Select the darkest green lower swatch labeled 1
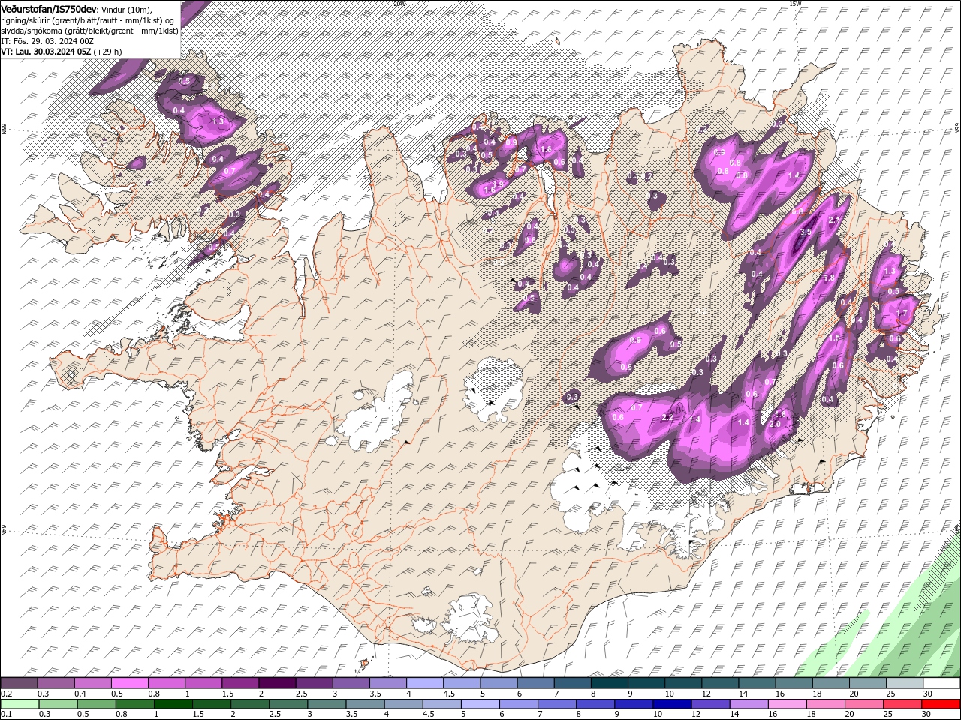961x720 pixels. pos(173,704)
